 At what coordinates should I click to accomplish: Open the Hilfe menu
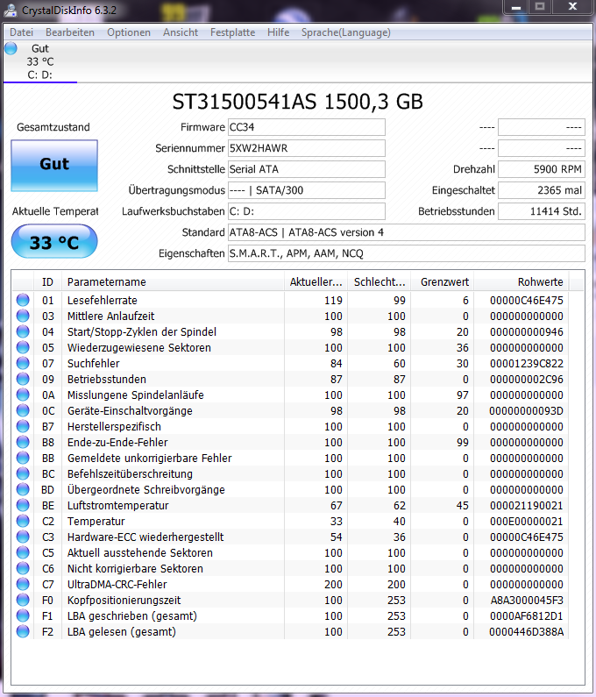coord(278,32)
